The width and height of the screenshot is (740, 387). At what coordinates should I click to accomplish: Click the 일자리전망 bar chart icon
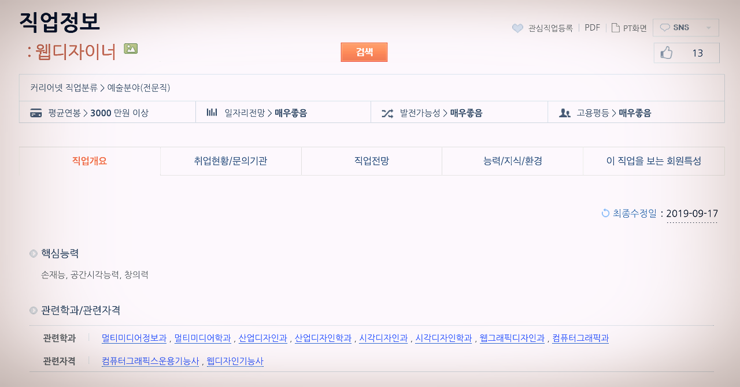click(212, 113)
